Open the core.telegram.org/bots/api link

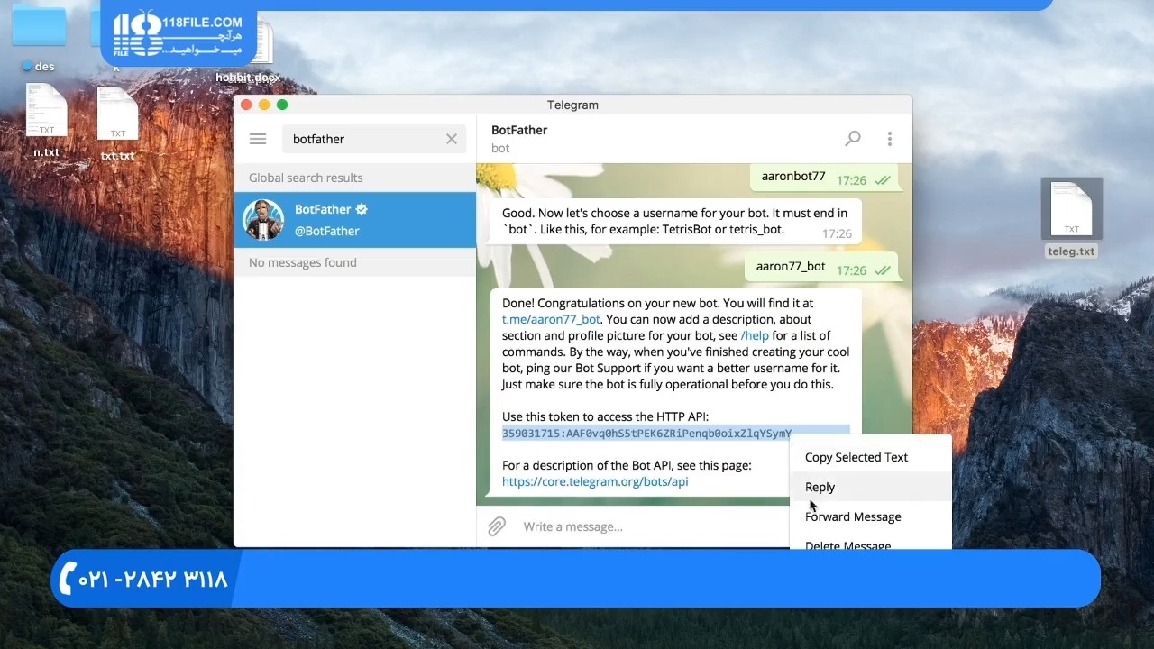point(595,481)
